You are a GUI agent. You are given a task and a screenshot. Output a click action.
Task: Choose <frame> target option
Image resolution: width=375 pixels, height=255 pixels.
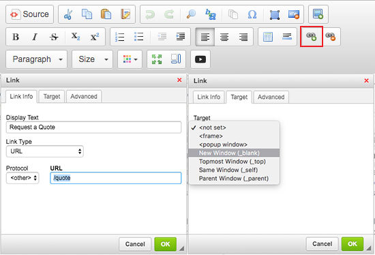pos(234,136)
